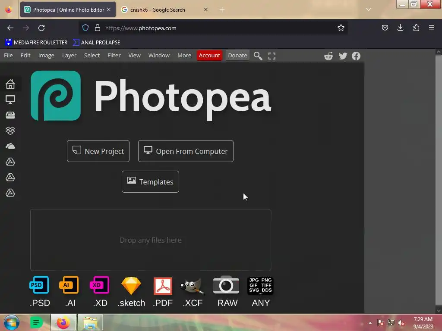The width and height of the screenshot is (442, 331).
Task: Open Photopea Twitter icon
Action: (x=343, y=56)
